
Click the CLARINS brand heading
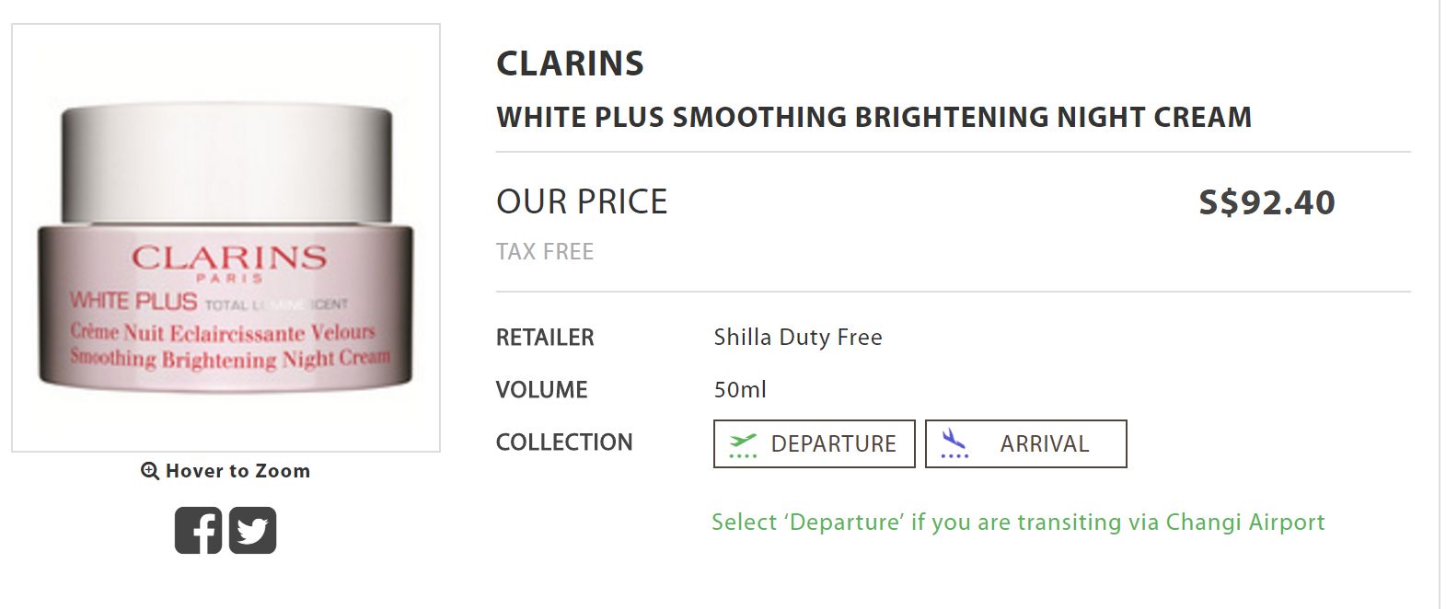pos(570,63)
